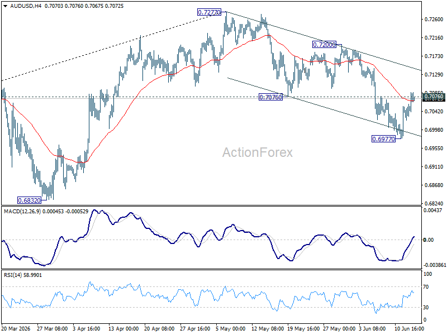Click the 27 May 00:00 time label
Image resolution: width=447 pixels, height=335 pixels.
339,329
